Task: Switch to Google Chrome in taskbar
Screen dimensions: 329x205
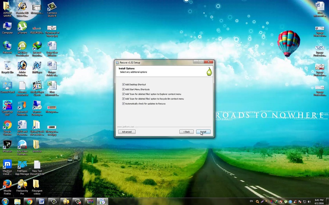Action: pyautogui.click(x=30, y=202)
